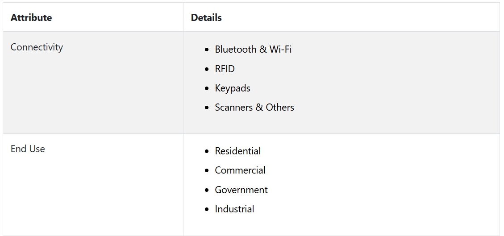Viewport: 504px width, 236px height.
Task: Select the Connectivity row label
Action: click(37, 47)
